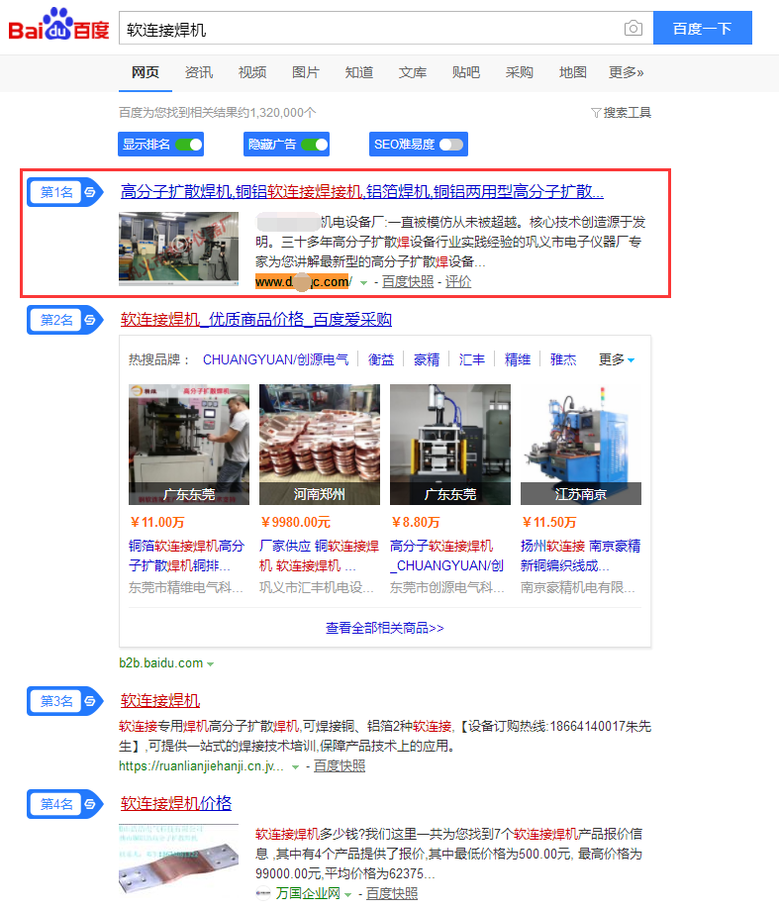
Task: Open 高分子扩散焊机 first result title
Action: [x=362, y=192]
